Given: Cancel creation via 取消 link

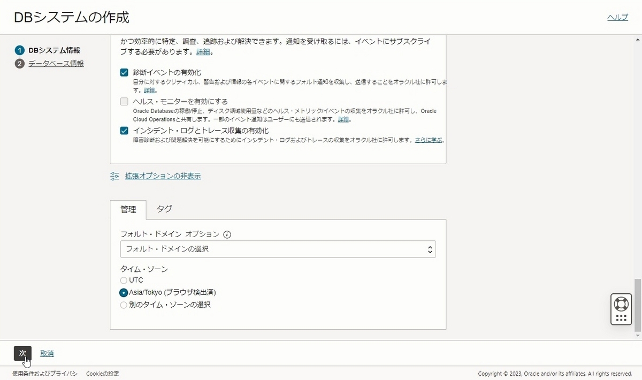Looking at the screenshot, I should [x=46, y=353].
